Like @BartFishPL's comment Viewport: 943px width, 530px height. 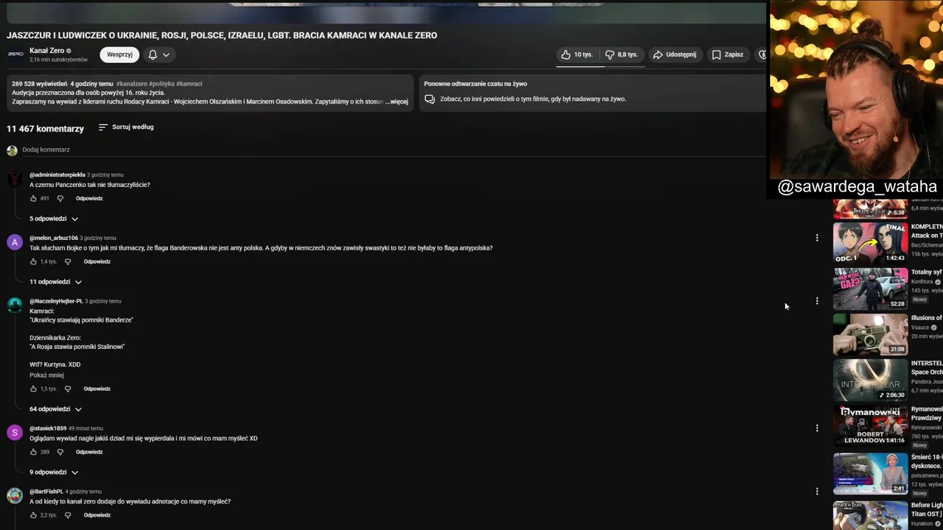point(33,516)
